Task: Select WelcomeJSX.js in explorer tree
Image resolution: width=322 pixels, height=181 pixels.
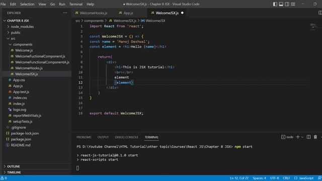Action: (x=27, y=74)
